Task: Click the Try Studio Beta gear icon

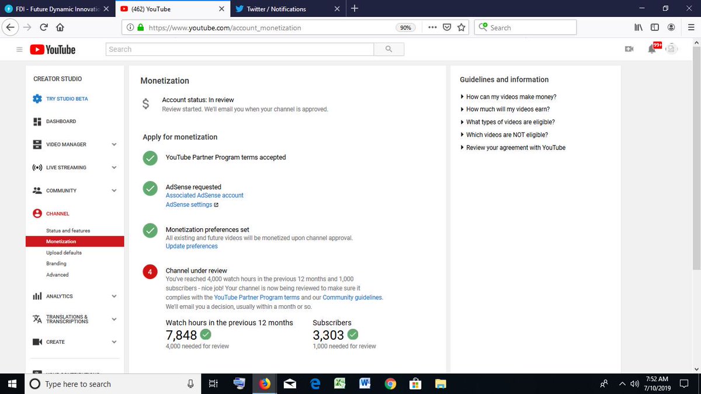Action: click(37, 99)
